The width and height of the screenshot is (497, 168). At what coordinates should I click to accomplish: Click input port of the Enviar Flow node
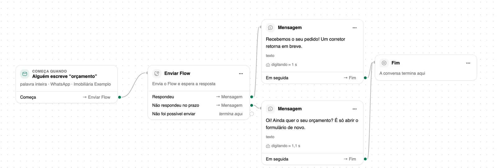tap(147, 73)
